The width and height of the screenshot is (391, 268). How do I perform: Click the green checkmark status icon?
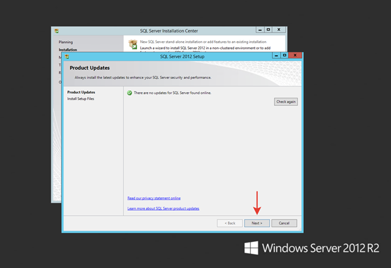[130, 93]
